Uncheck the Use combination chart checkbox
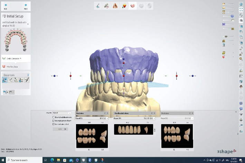Screen dimensions: 245x163 click(54, 124)
